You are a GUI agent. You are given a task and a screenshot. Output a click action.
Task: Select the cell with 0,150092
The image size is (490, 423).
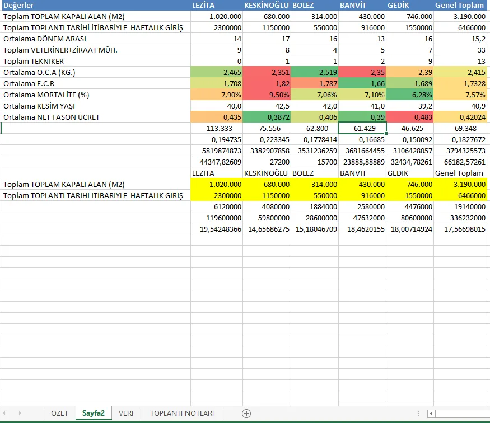click(410, 139)
